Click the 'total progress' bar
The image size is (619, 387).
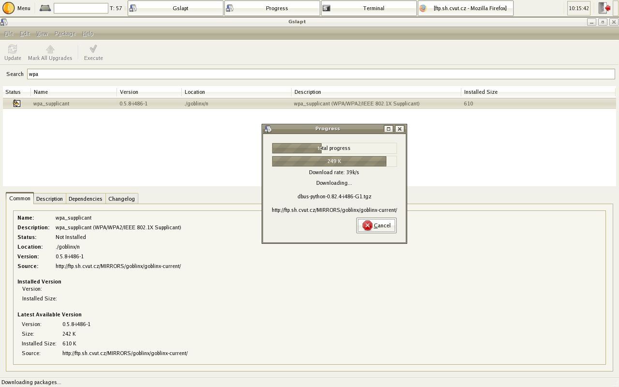[334, 148]
